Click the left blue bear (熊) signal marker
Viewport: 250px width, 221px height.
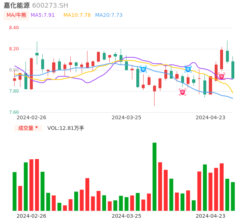coord(143,69)
